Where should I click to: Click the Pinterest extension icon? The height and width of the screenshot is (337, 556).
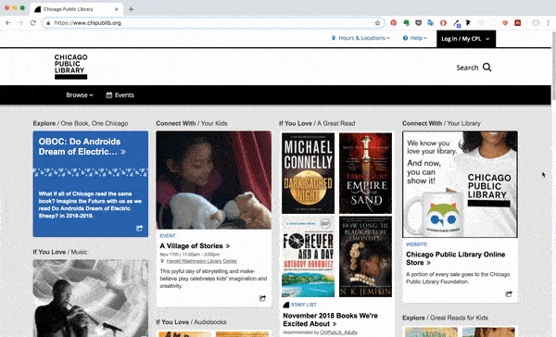(x=394, y=22)
